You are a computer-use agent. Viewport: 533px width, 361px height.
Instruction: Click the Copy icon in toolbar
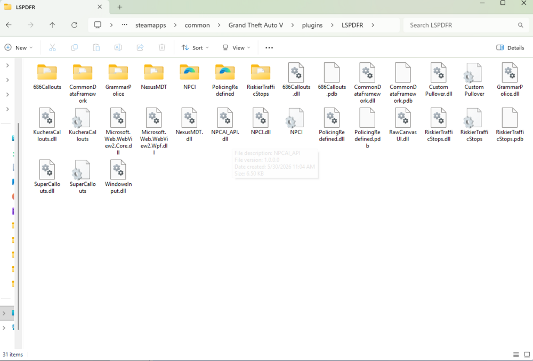(x=74, y=47)
